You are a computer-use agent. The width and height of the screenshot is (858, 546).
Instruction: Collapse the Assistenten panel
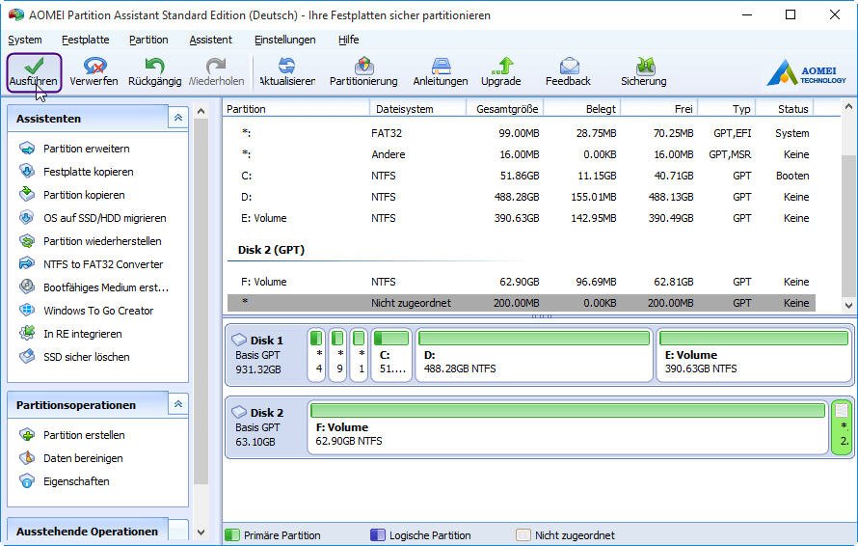(x=177, y=118)
